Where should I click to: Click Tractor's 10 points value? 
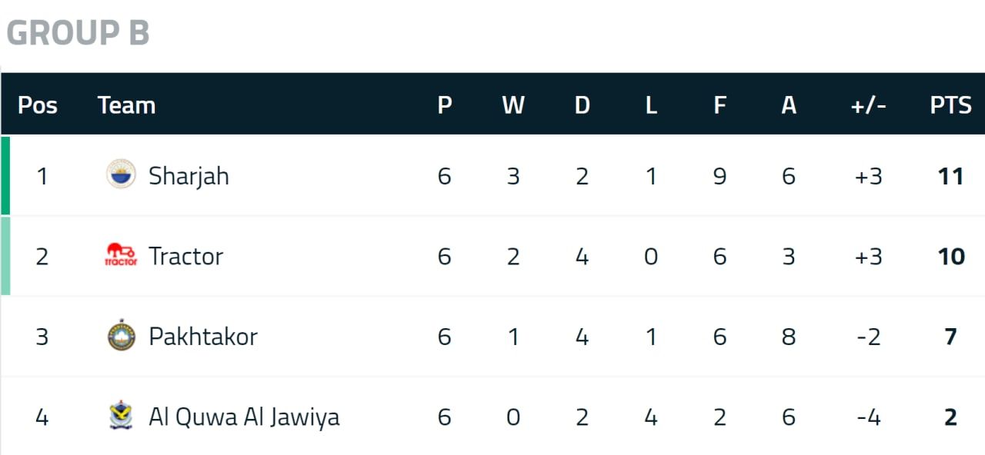tap(950, 256)
